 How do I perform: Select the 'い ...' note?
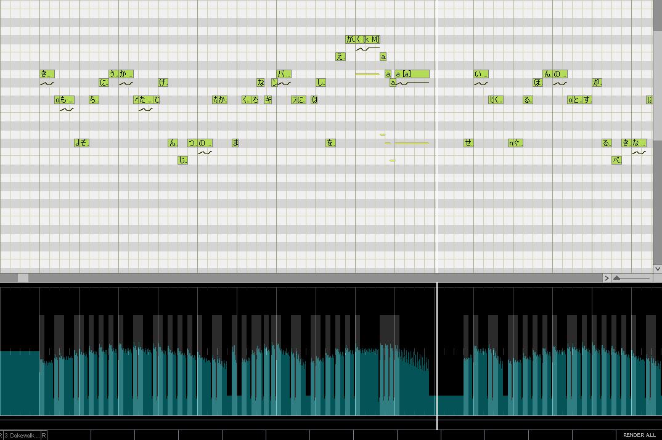(x=481, y=74)
